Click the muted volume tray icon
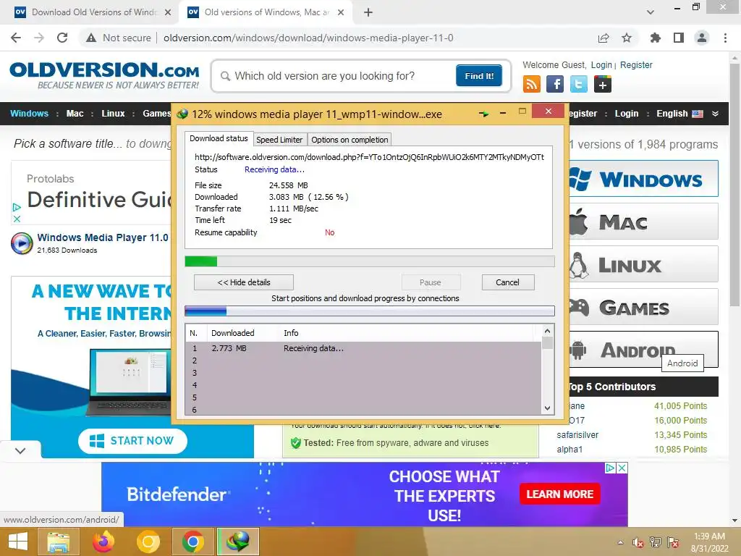This screenshot has width=741, height=556. (x=638, y=543)
